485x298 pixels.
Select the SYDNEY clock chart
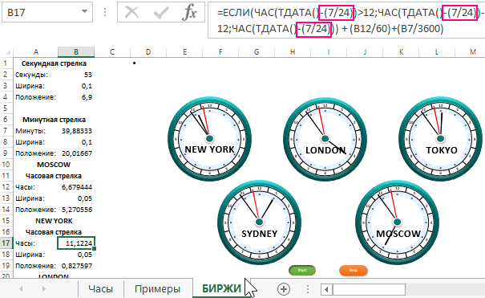coord(259,222)
